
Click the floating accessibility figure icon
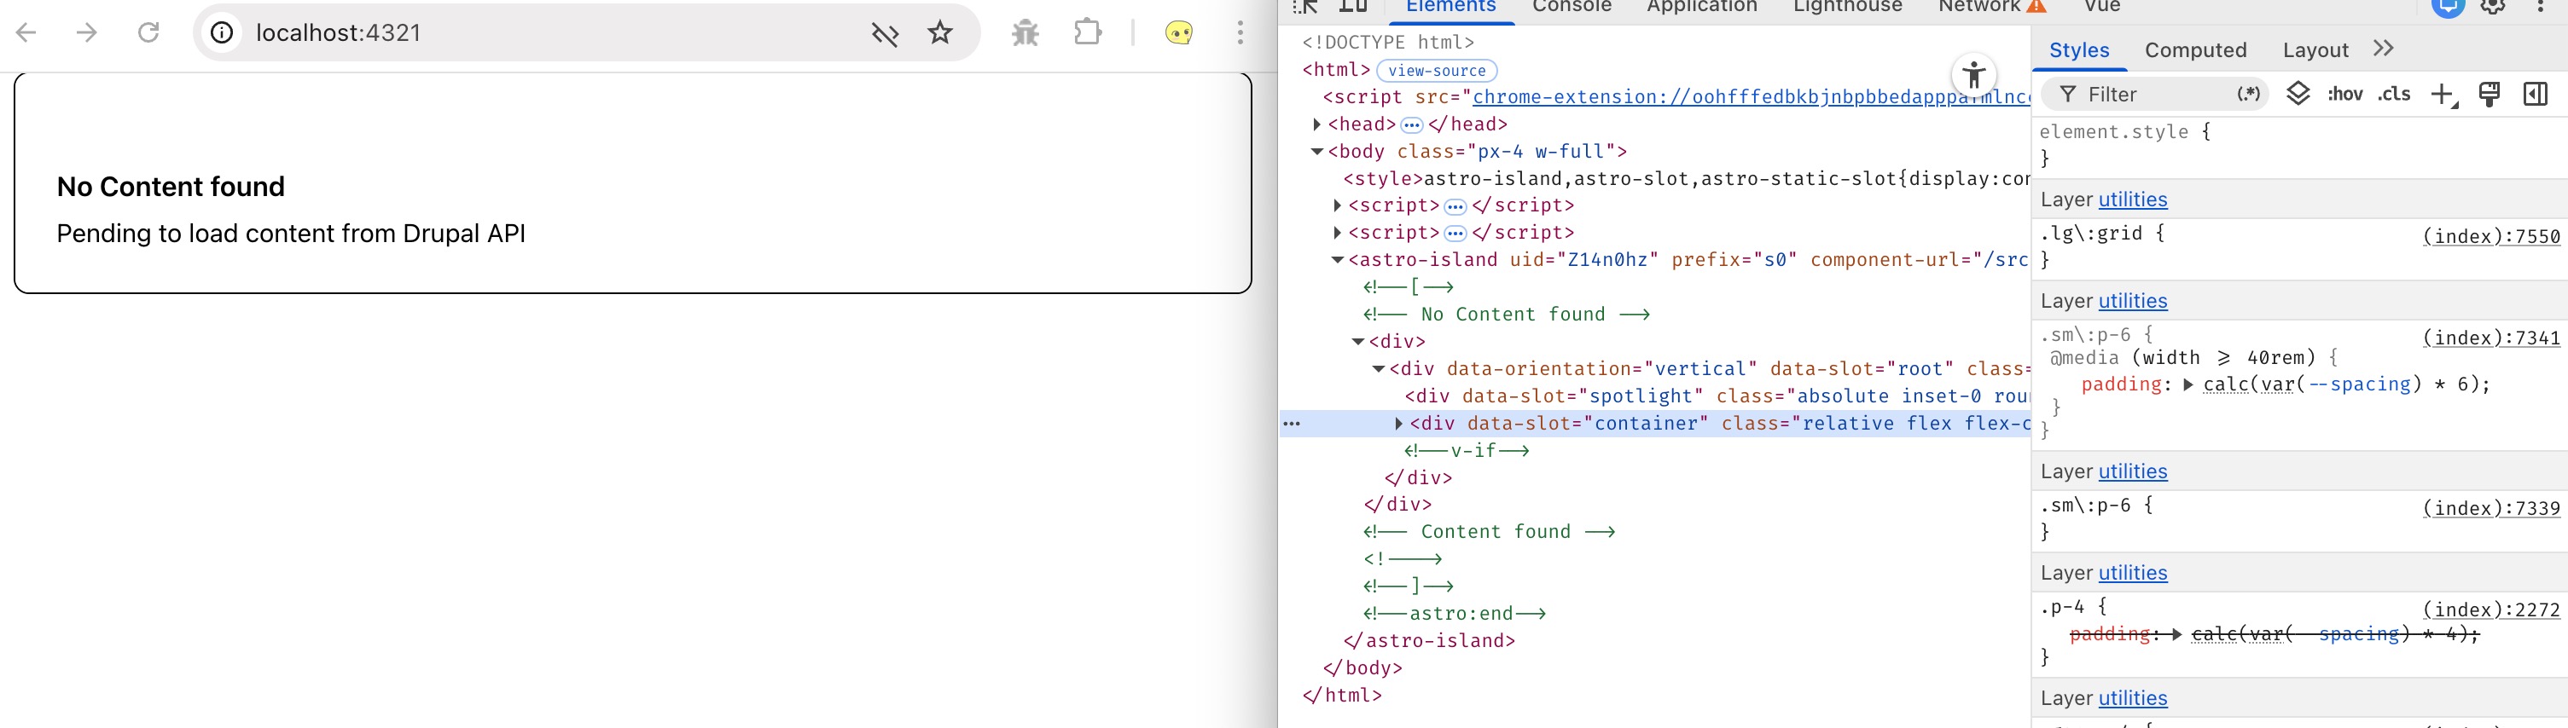(x=1974, y=75)
